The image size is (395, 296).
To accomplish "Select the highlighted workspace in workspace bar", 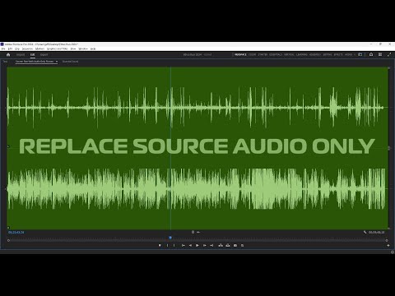I will (x=240, y=54).
